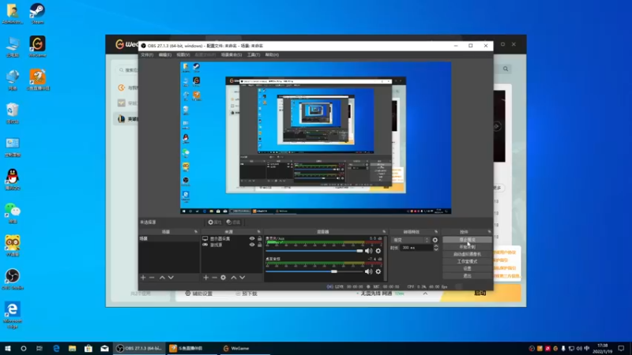This screenshot has height=355, width=632.
Task: Remove selected scene with minus icon
Action: [x=152, y=278]
